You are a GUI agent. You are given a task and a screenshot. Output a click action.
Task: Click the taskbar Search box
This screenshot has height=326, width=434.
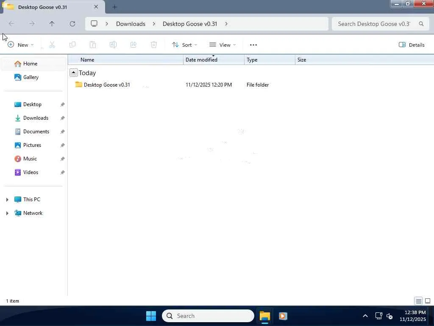point(208,316)
